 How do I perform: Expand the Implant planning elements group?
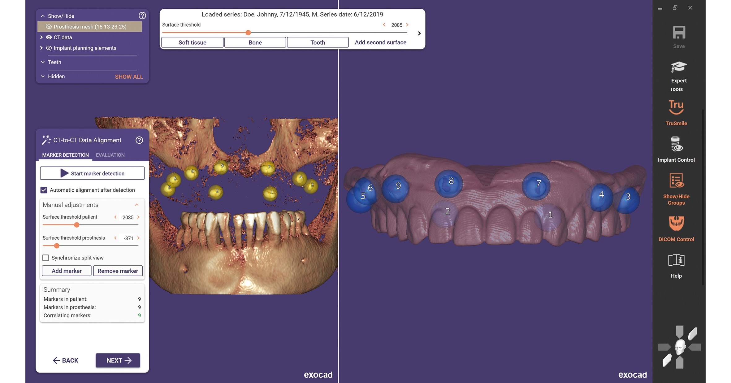(41, 48)
